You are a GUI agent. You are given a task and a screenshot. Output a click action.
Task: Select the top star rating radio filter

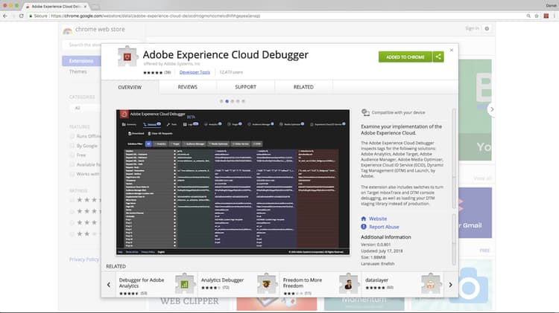[72, 200]
